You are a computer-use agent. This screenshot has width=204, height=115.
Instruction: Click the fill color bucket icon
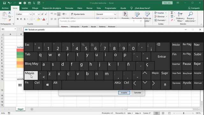pos(38,19)
